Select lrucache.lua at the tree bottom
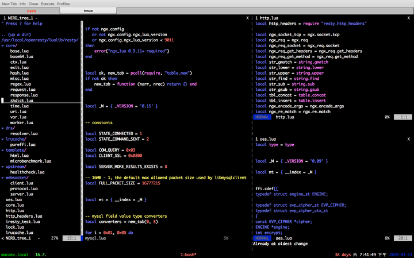Viewport: 414px width, 258px height. pyautogui.click(x=21, y=232)
